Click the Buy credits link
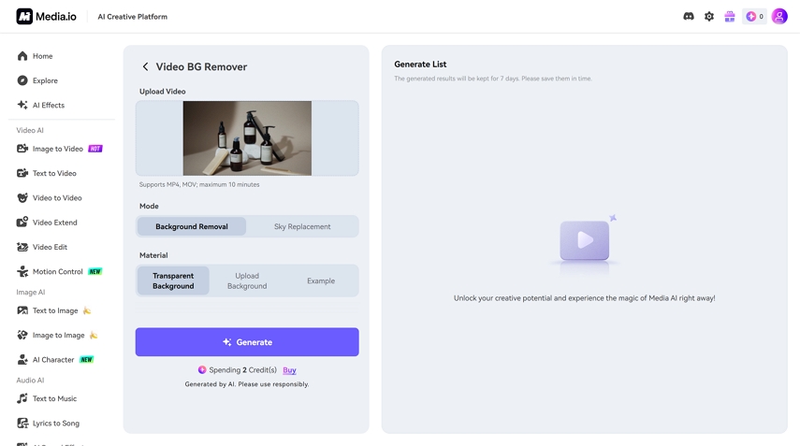Image resolution: width=800 pixels, height=446 pixels. point(289,370)
